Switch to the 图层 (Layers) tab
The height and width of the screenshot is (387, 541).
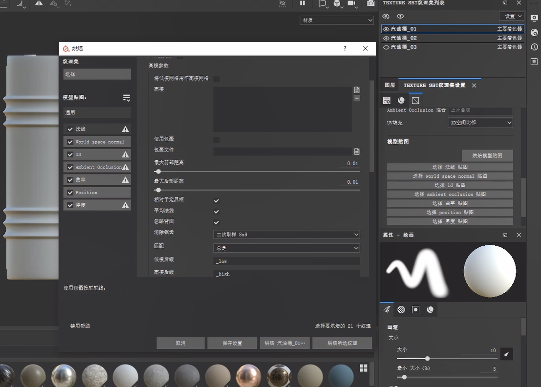[x=390, y=85]
